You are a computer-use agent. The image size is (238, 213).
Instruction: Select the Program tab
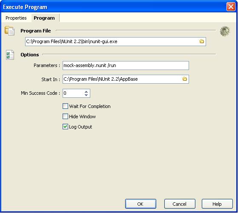point(44,18)
